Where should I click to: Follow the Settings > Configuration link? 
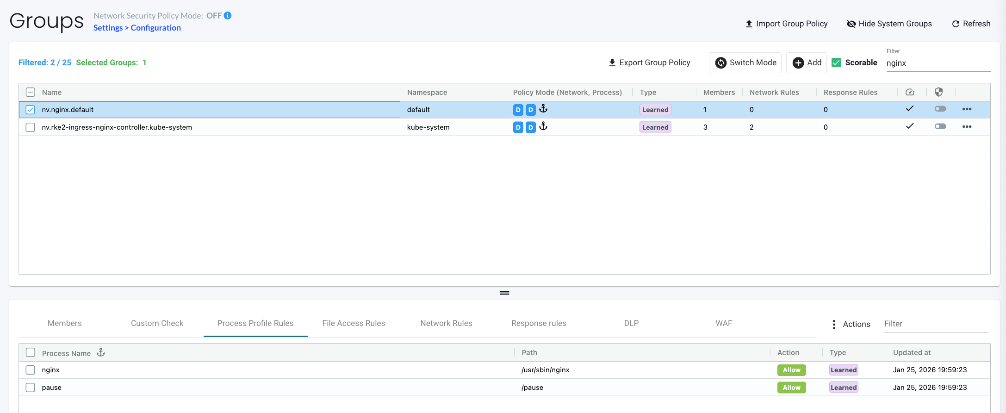(137, 28)
